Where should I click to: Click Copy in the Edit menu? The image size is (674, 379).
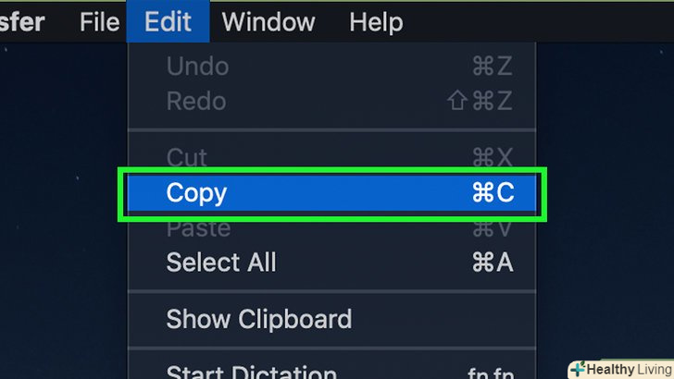point(196,193)
